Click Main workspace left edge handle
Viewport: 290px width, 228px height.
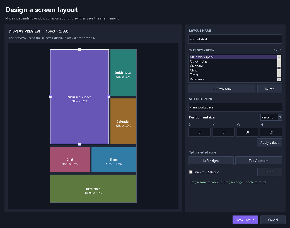tap(50, 97)
